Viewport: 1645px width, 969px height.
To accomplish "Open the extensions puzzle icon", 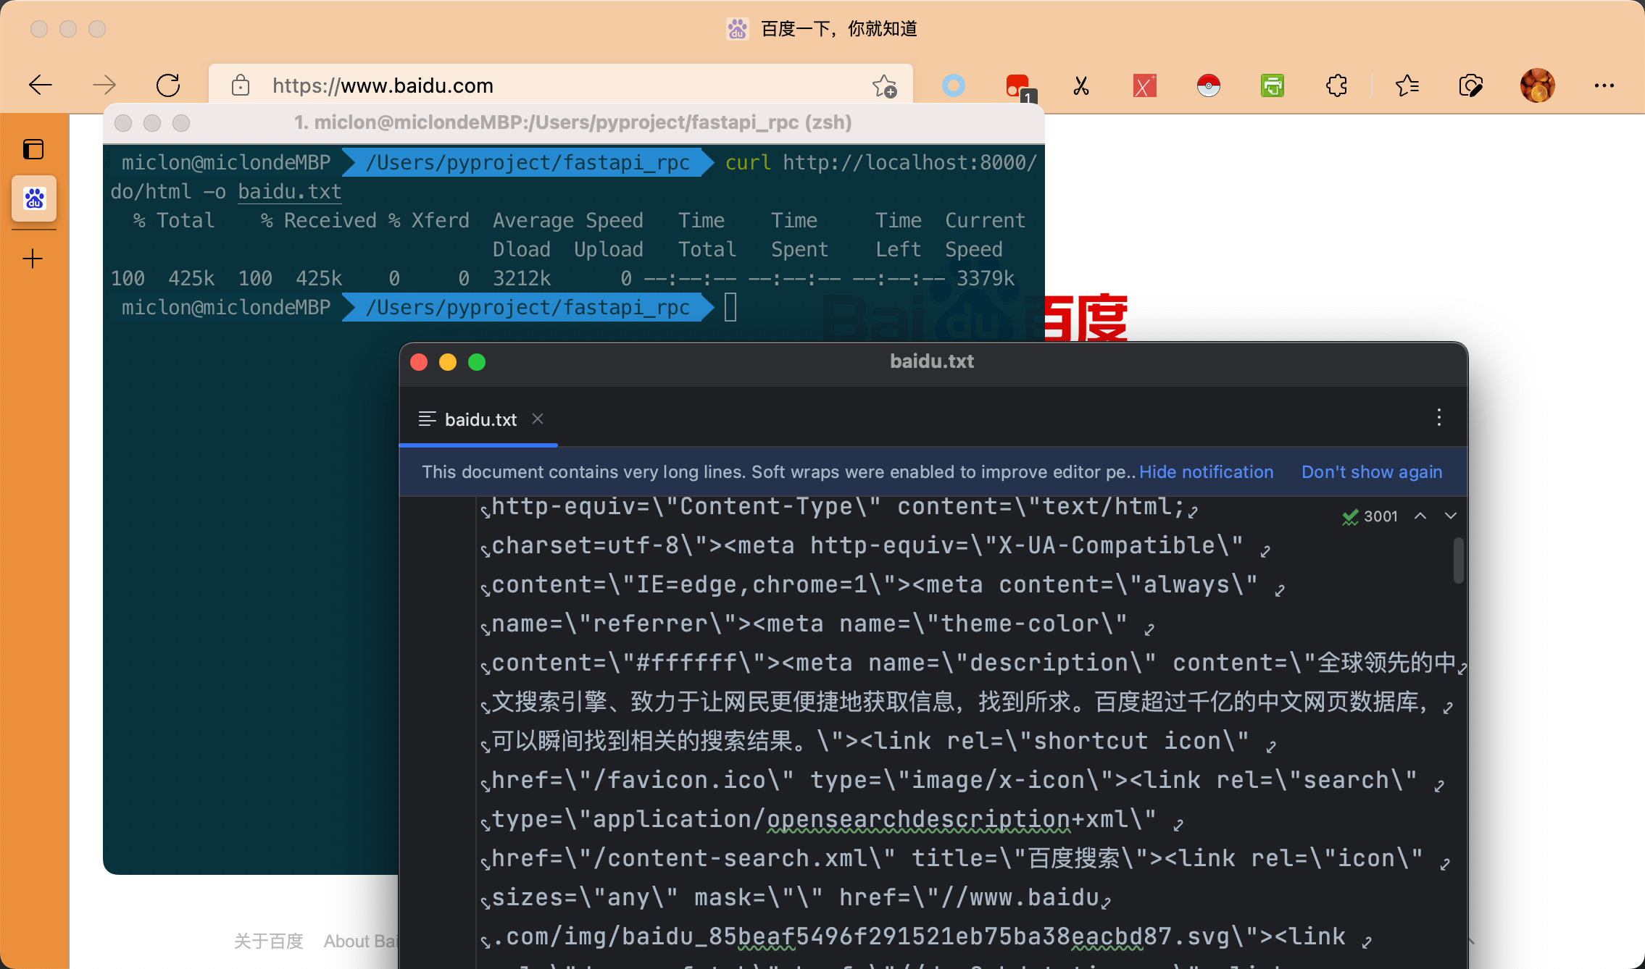I will [1336, 86].
